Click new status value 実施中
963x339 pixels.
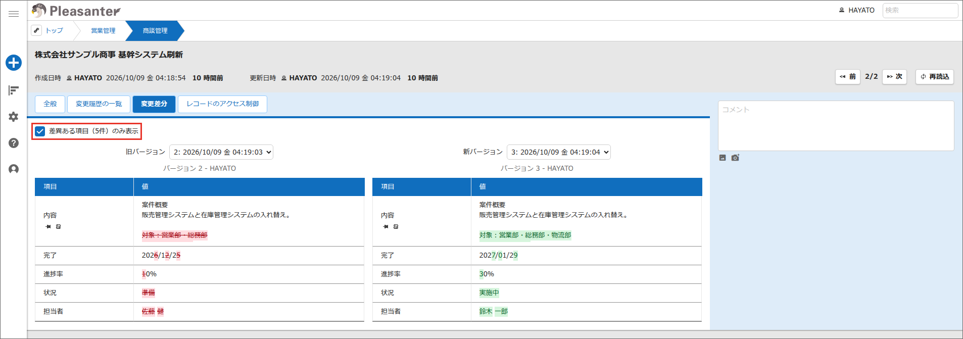[489, 293]
